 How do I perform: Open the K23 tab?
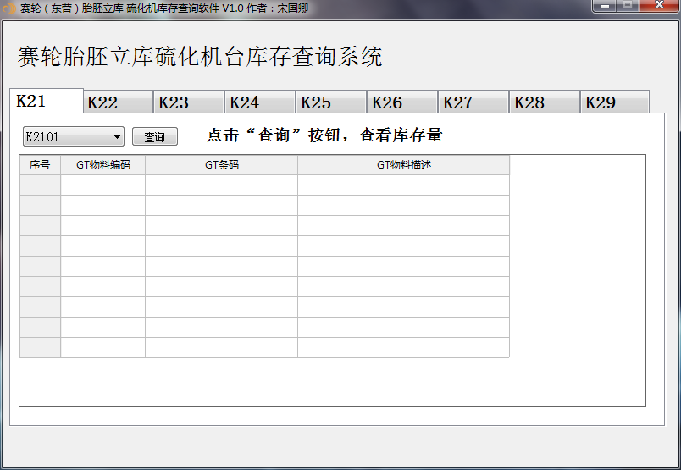click(x=189, y=102)
